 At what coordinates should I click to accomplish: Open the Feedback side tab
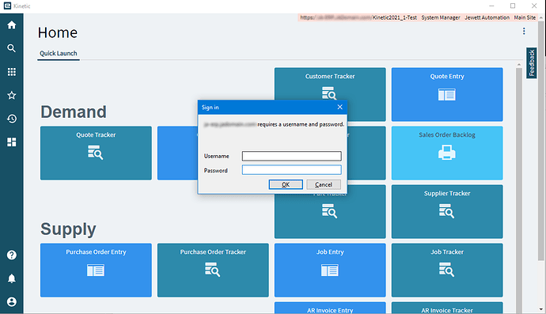[x=532, y=63]
